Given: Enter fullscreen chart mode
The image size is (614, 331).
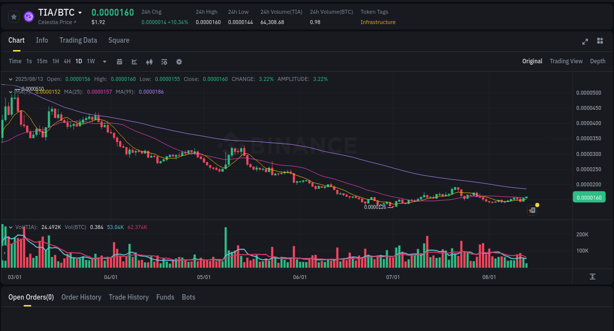Looking at the screenshot, I should pyautogui.click(x=585, y=42).
